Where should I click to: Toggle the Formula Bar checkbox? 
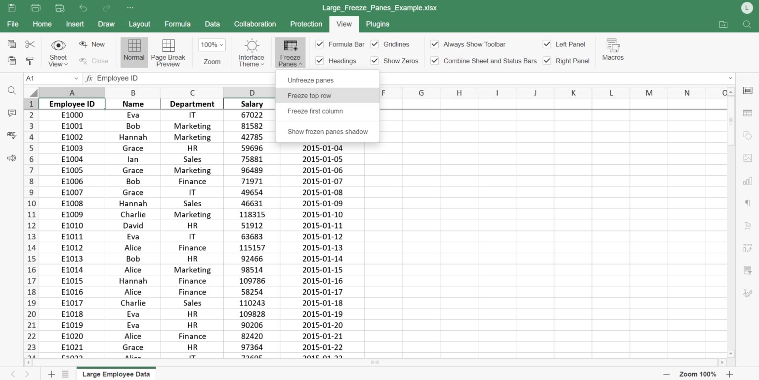coord(319,44)
